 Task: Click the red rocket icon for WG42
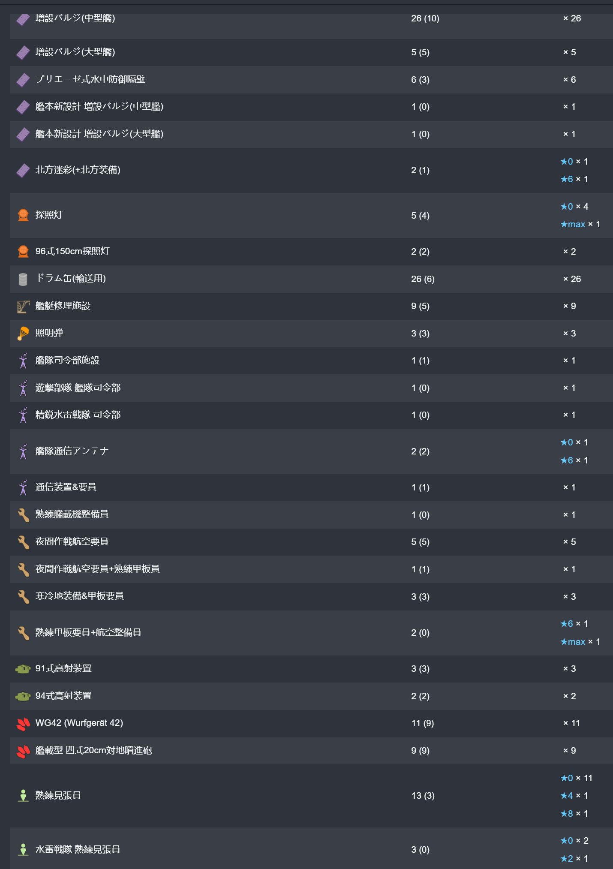coord(23,724)
